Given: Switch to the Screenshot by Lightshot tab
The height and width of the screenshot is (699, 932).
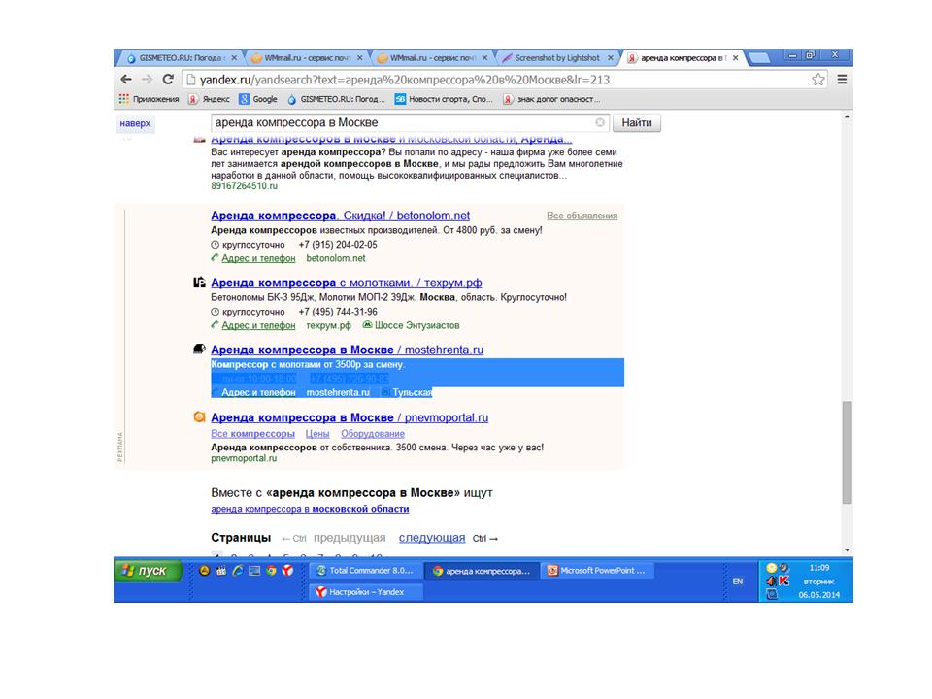Looking at the screenshot, I should click(557, 58).
